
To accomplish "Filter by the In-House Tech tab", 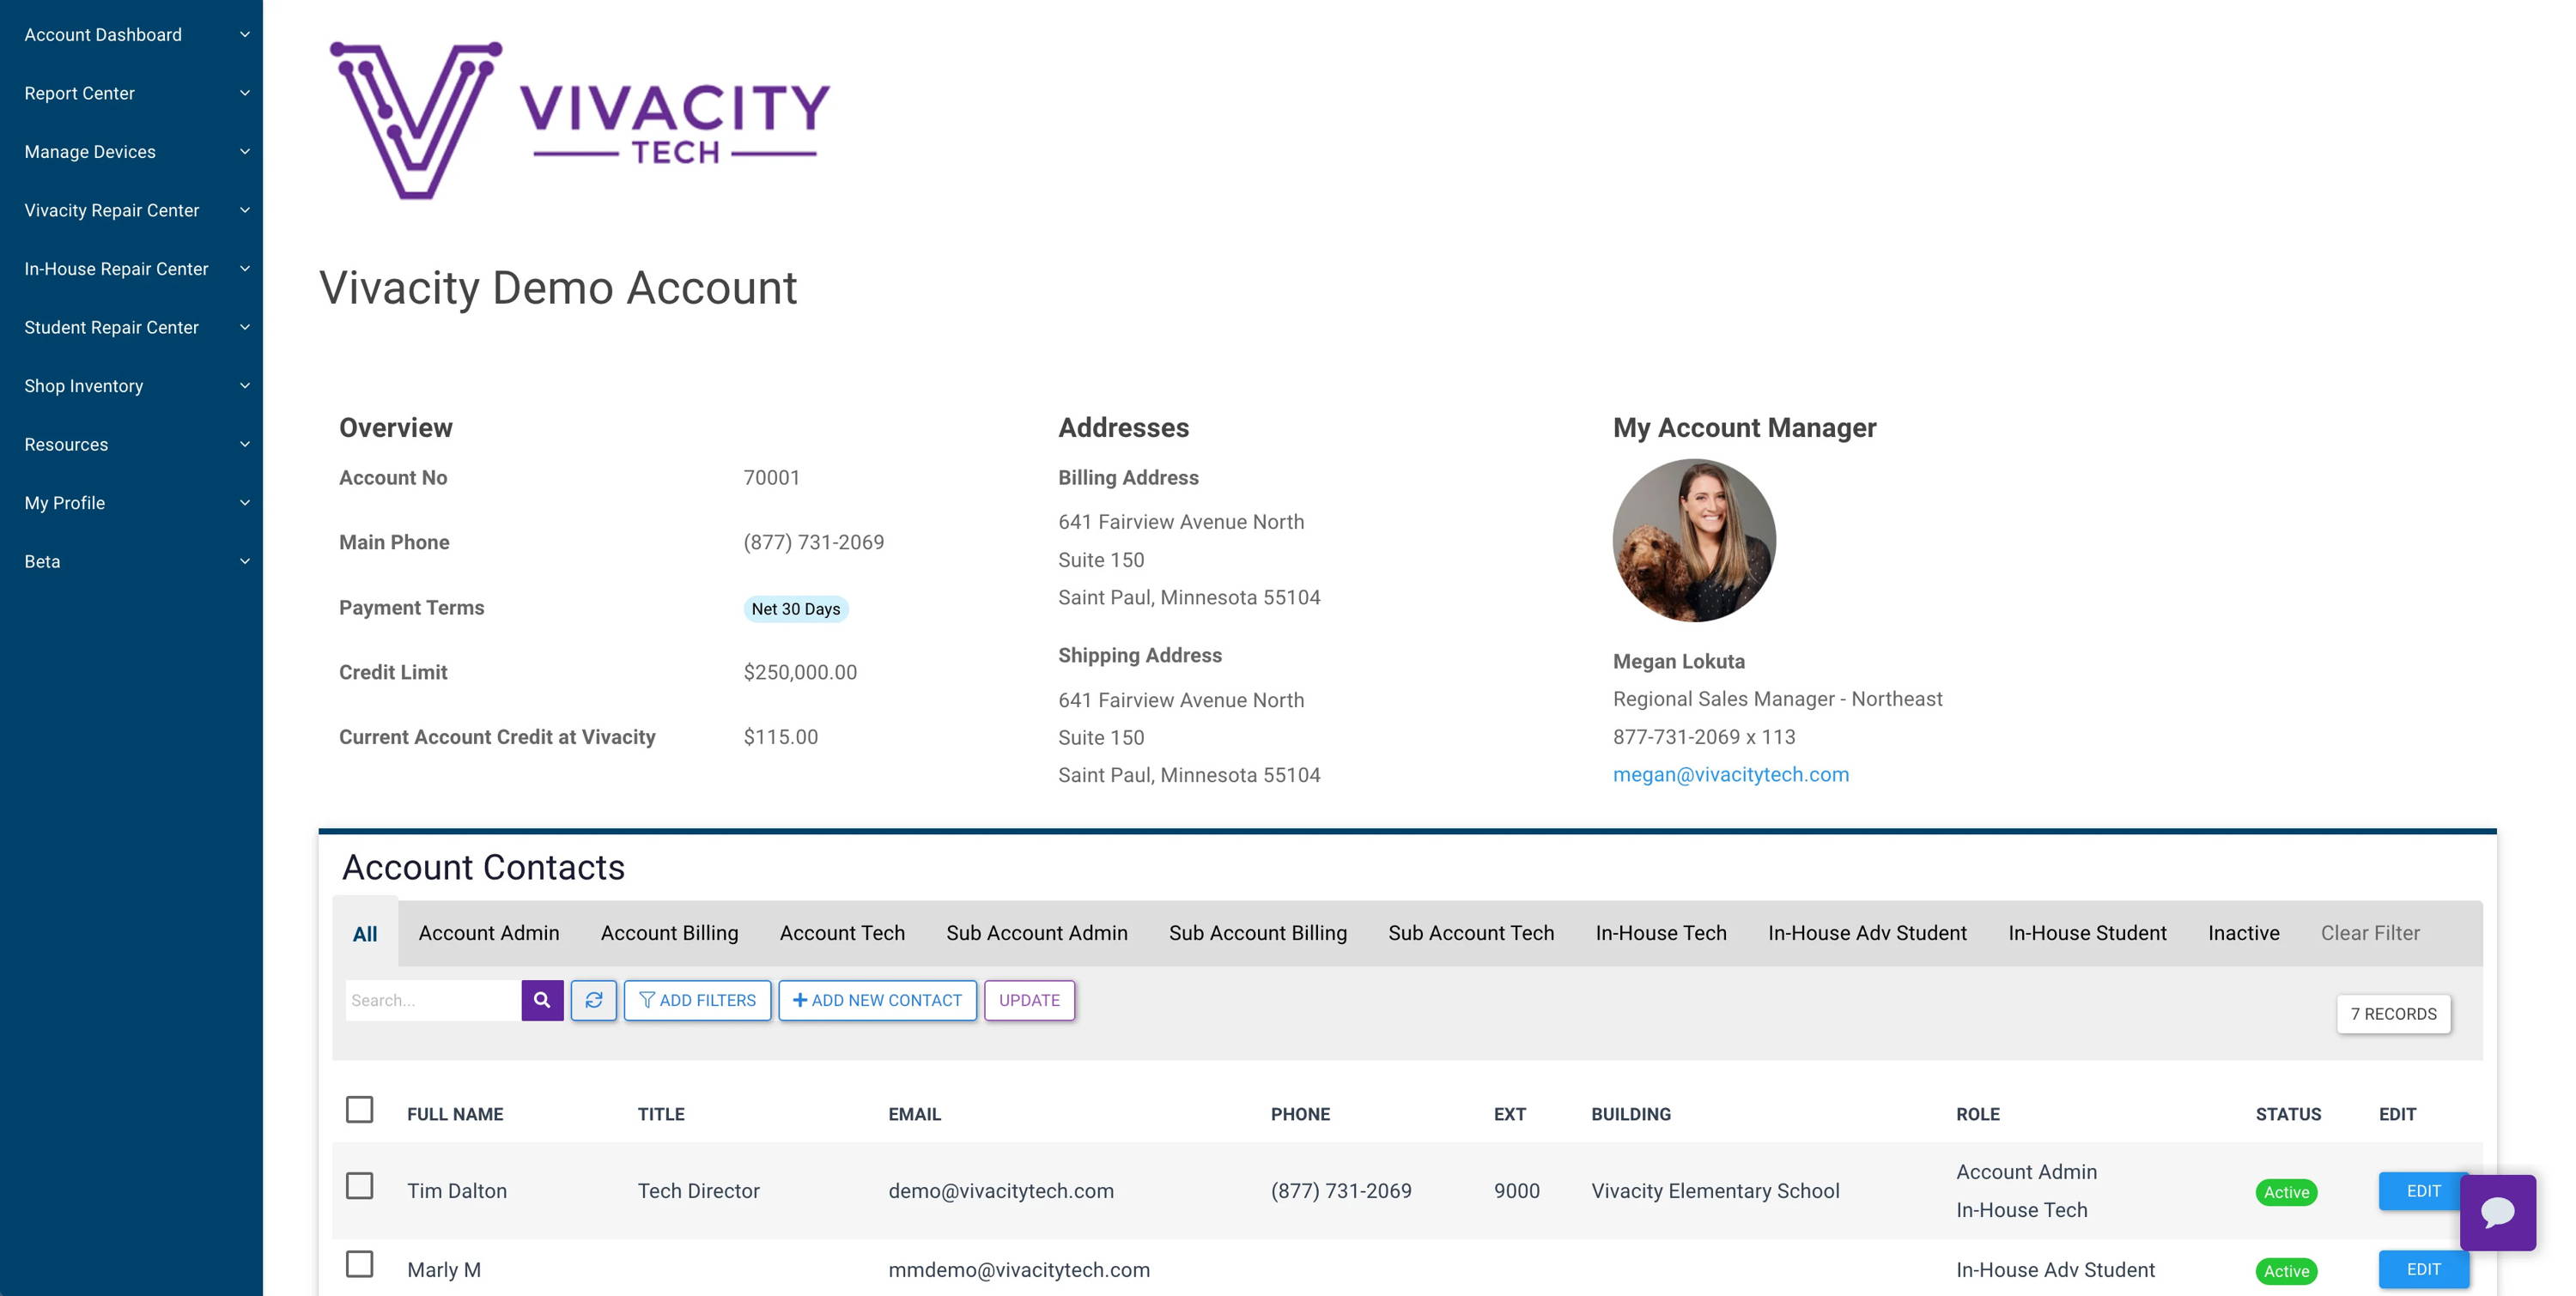I will coord(1661,933).
